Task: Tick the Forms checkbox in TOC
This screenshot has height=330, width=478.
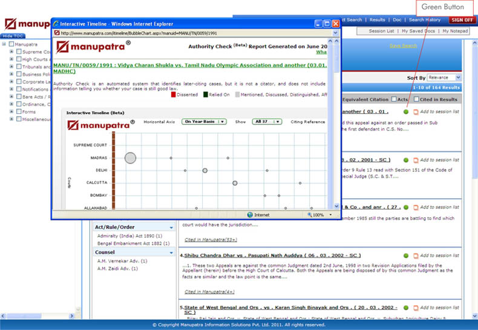Action: coord(19,111)
